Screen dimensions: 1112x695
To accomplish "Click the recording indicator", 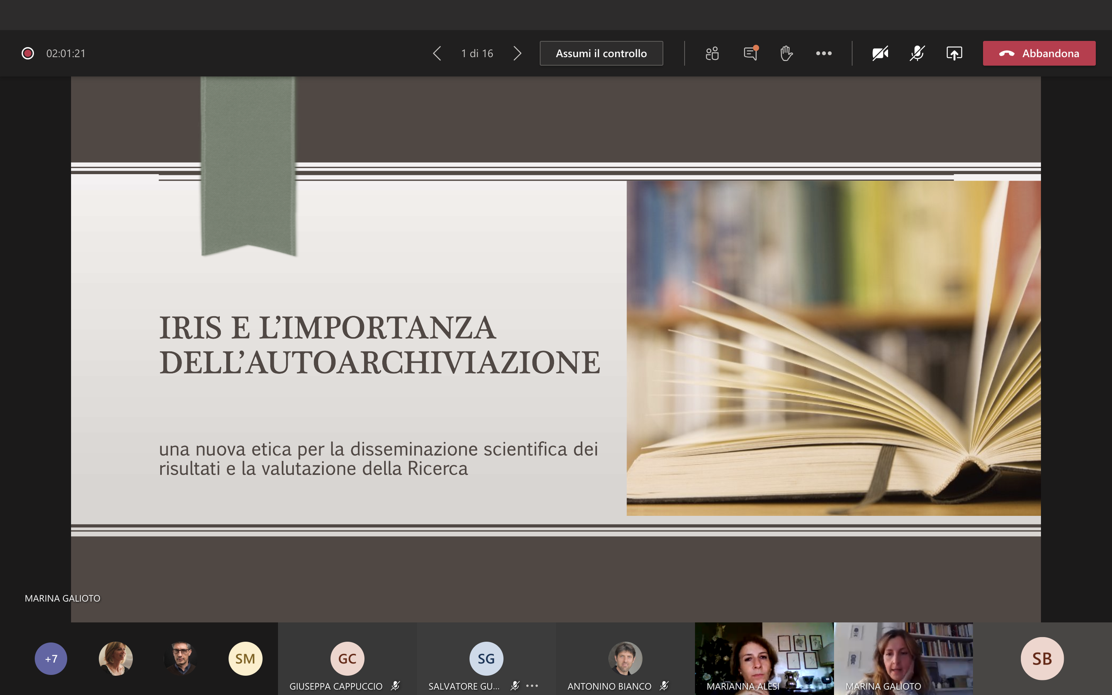I will pyautogui.click(x=28, y=53).
